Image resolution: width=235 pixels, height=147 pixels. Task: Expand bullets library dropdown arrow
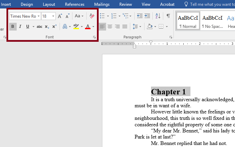click(x=108, y=16)
